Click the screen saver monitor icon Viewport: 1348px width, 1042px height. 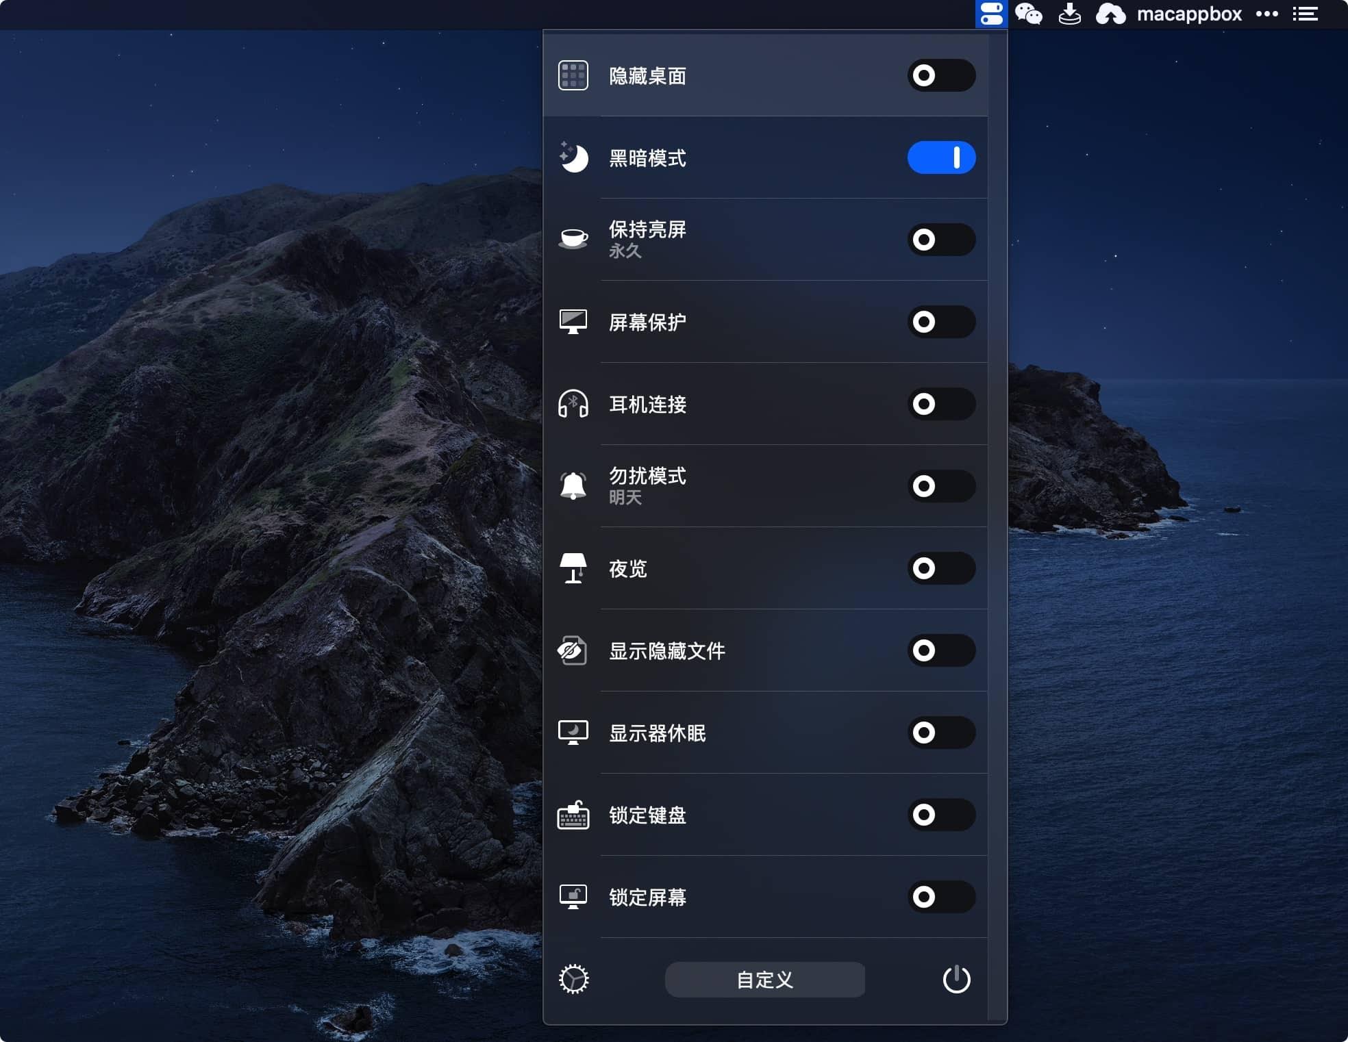[x=573, y=322]
